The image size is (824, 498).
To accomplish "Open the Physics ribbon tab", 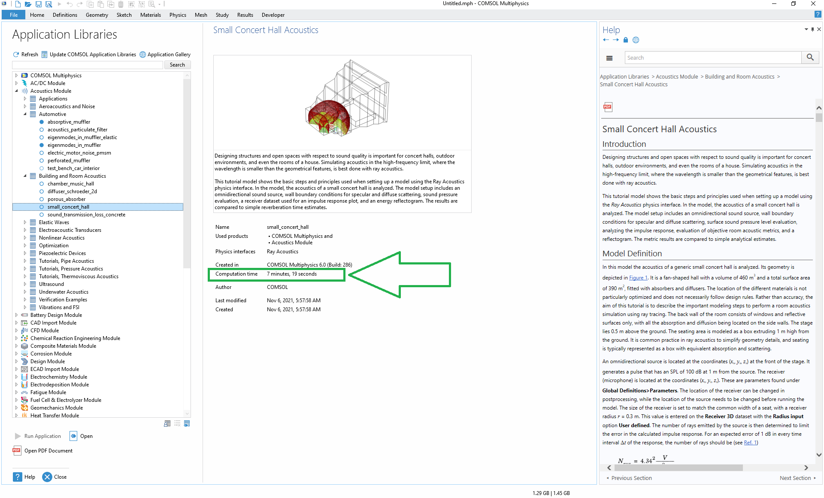I will (178, 15).
